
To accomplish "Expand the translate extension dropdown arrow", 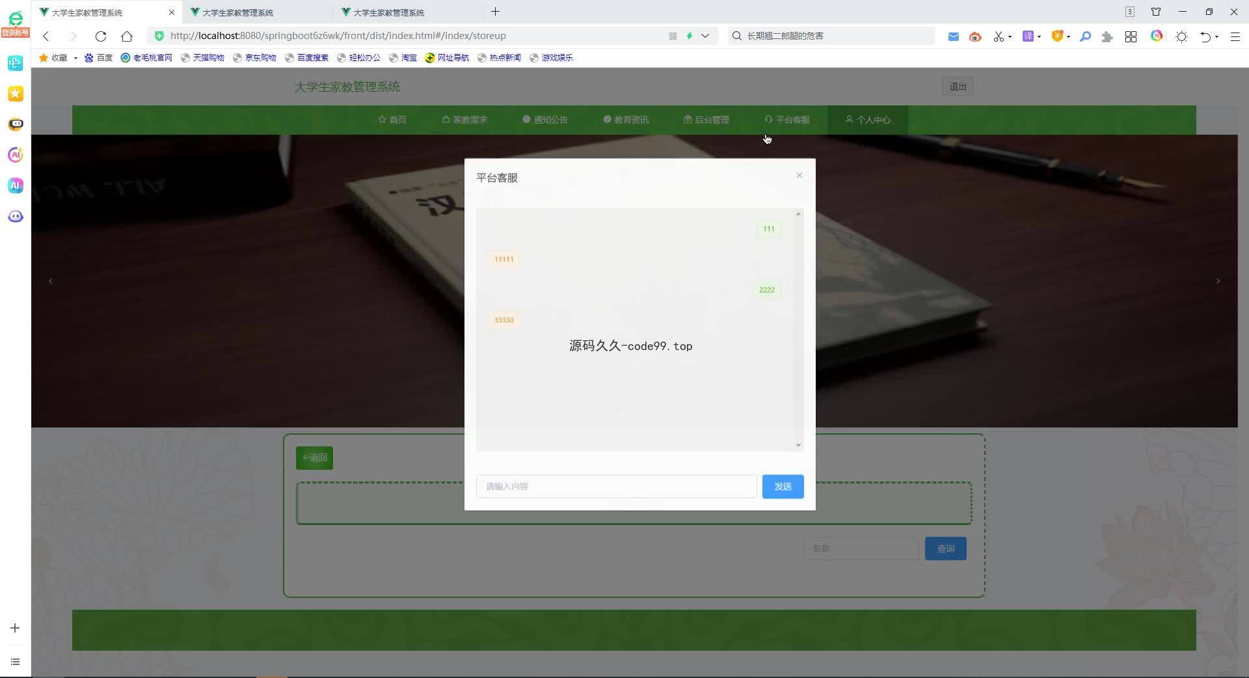I will click(1039, 37).
